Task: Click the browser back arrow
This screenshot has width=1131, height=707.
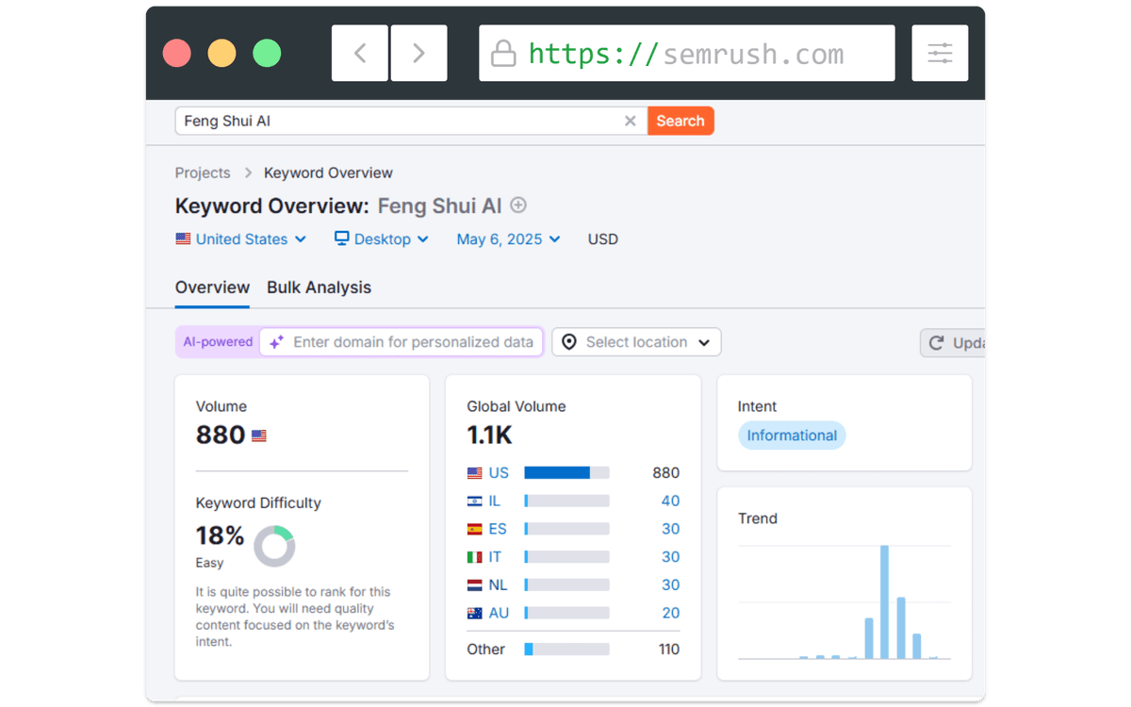Action: click(360, 53)
